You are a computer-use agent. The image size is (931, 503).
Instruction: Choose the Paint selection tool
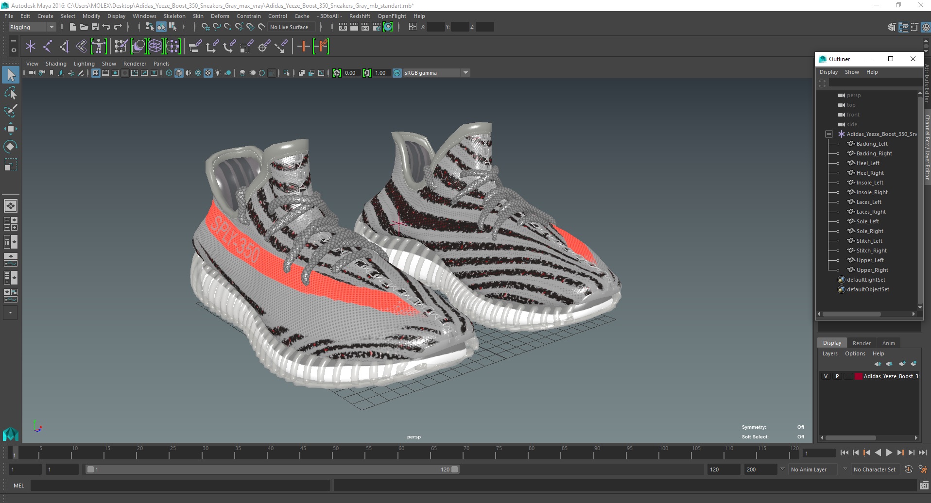[x=11, y=111]
